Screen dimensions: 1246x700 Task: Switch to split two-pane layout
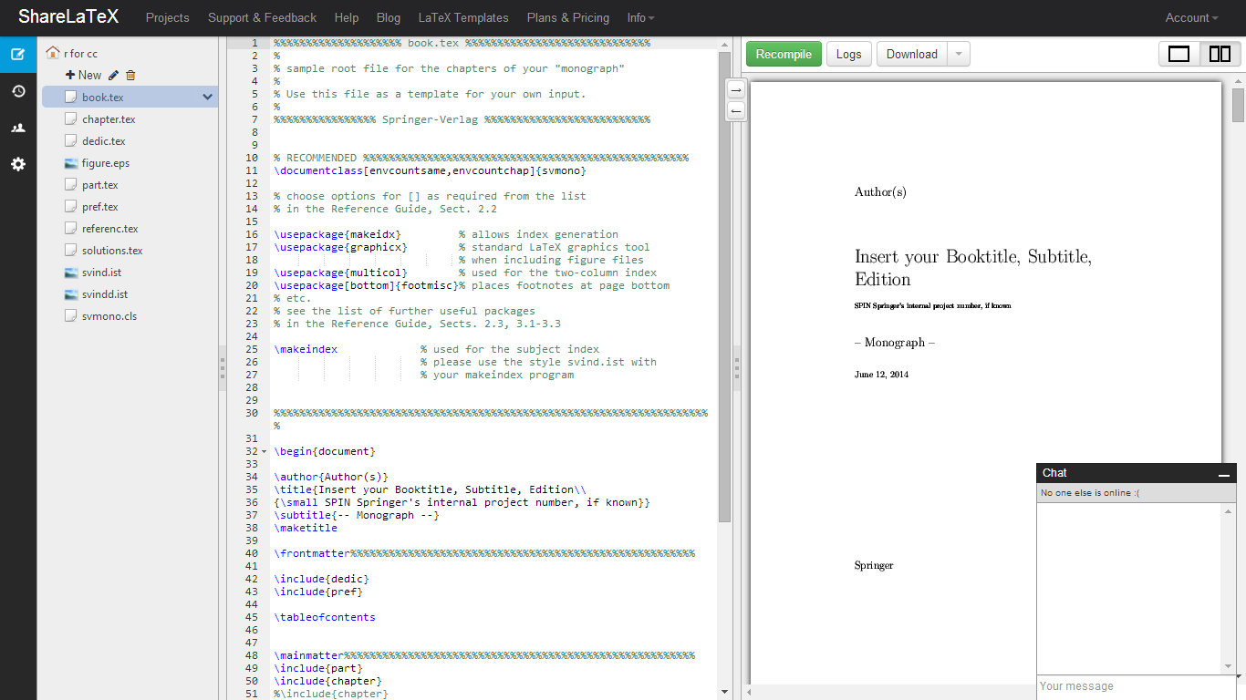[1220, 55]
